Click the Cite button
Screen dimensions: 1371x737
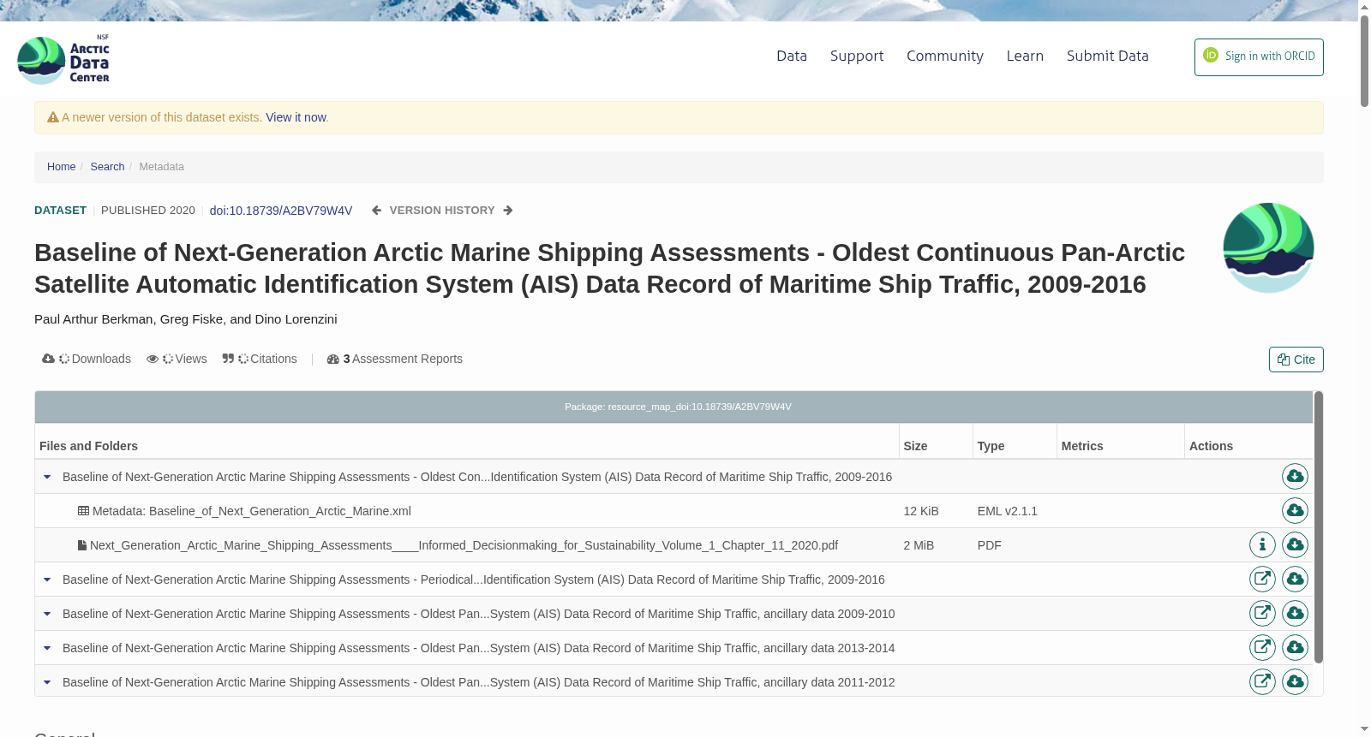click(1296, 360)
